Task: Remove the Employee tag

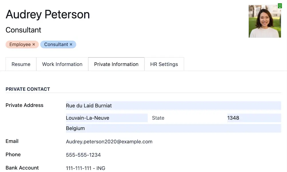Action: click(34, 44)
